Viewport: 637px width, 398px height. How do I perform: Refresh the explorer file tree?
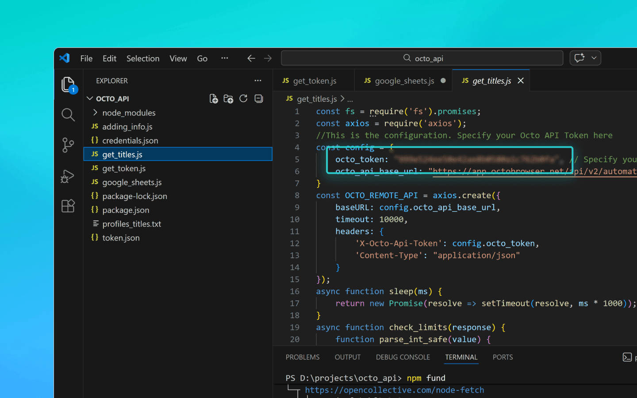pos(243,99)
